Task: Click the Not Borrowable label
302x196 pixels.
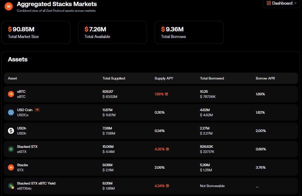Action: [x=212, y=186]
